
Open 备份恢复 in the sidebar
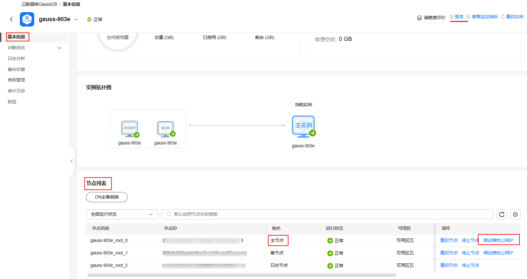pyautogui.click(x=16, y=69)
